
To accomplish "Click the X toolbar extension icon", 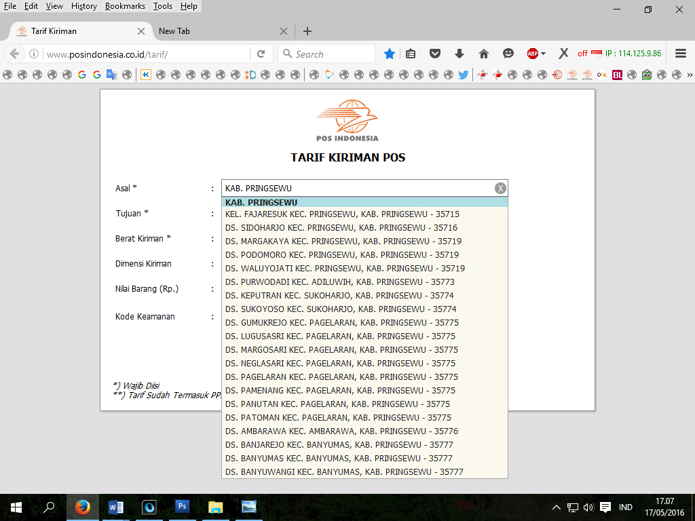I will (563, 54).
